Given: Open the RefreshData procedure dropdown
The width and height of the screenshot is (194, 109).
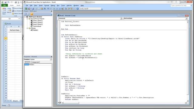Looking at the screenshot, I should [x=186, y=18].
